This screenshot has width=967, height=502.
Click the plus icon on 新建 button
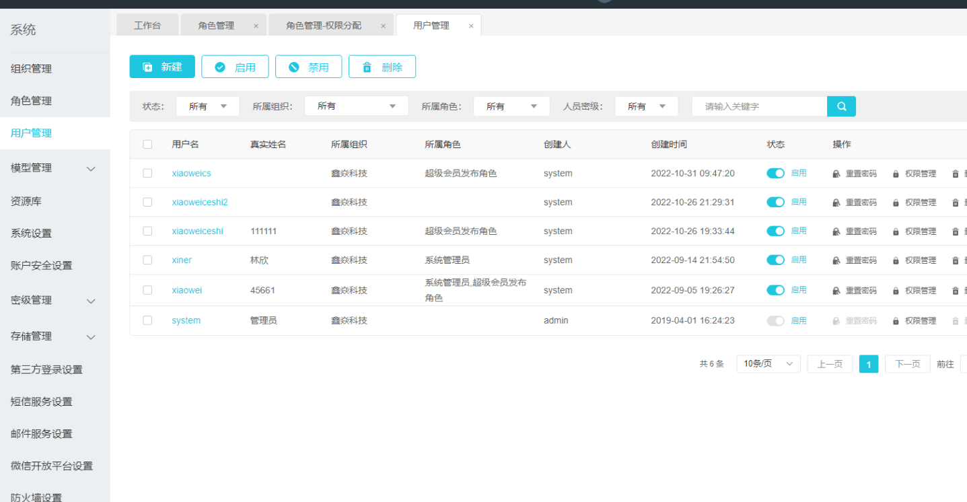tap(148, 67)
